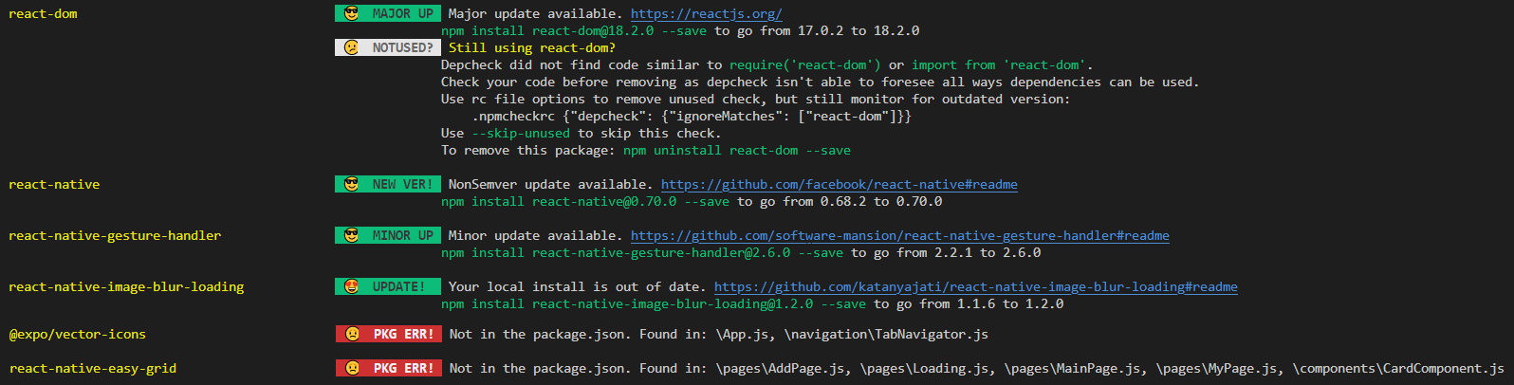
Task: Click the sunglasses emoji in MINOR UP badge
Action: [x=352, y=235]
